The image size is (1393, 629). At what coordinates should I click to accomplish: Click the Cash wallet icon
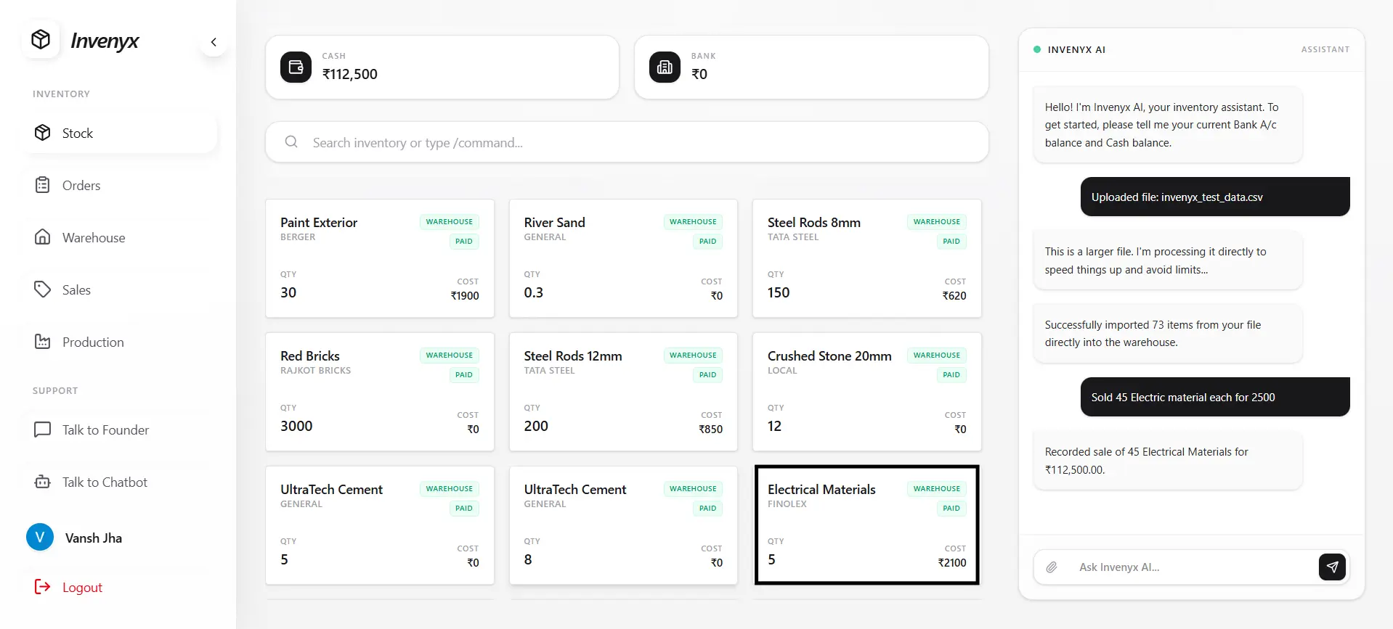point(296,67)
